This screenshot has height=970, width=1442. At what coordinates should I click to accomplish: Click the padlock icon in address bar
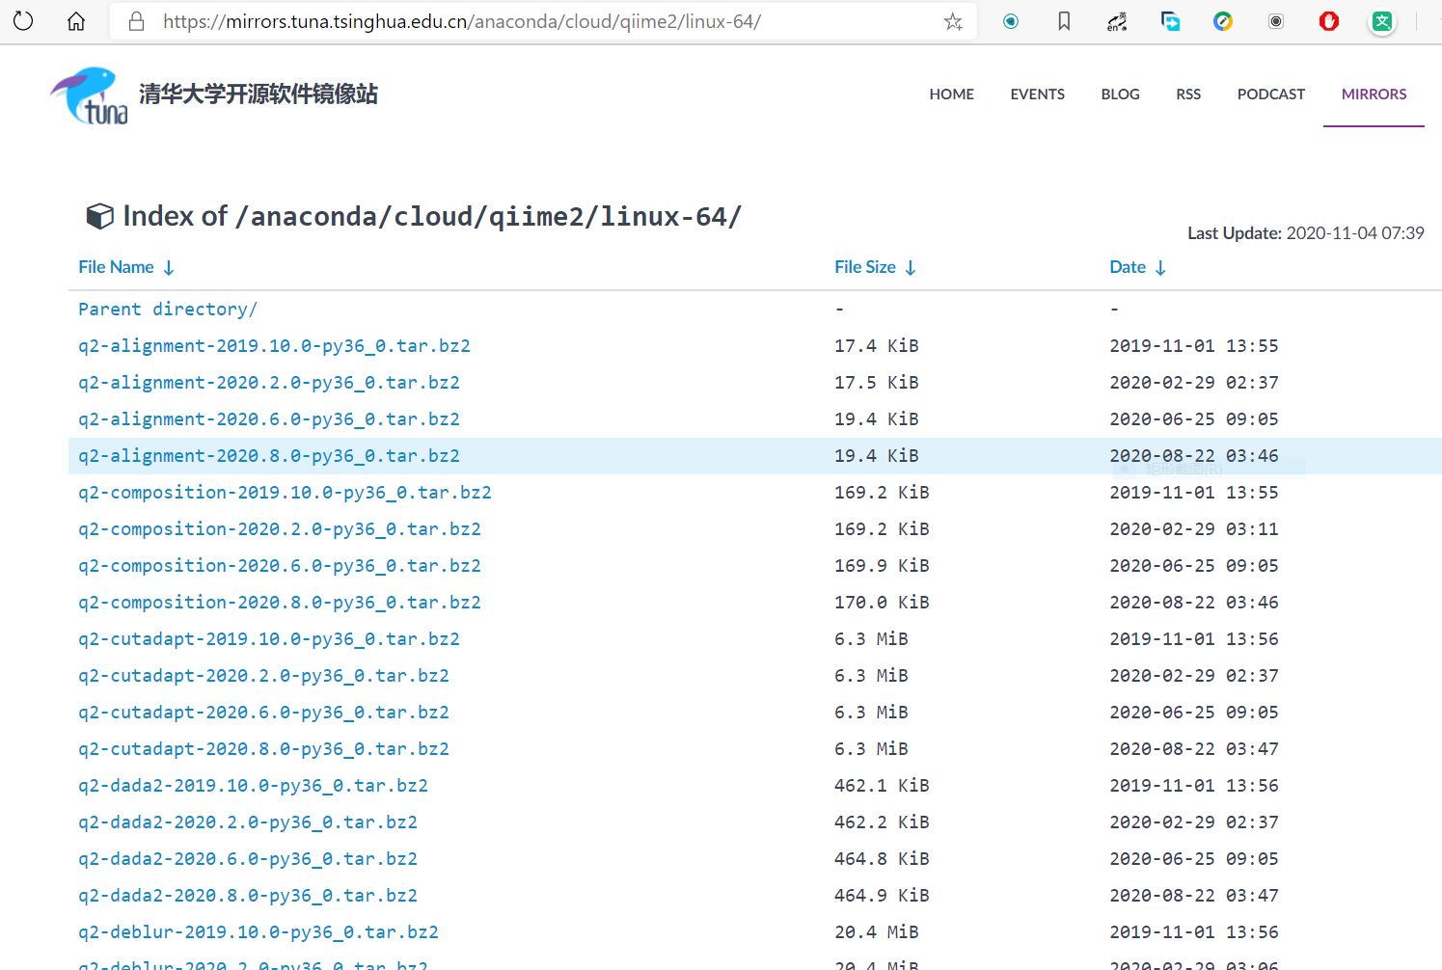coord(136,21)
